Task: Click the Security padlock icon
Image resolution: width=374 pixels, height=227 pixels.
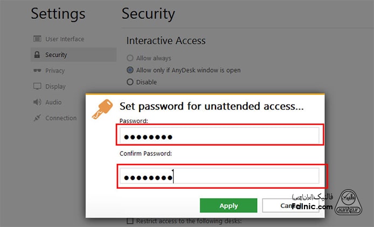Action: click(37, 55)
